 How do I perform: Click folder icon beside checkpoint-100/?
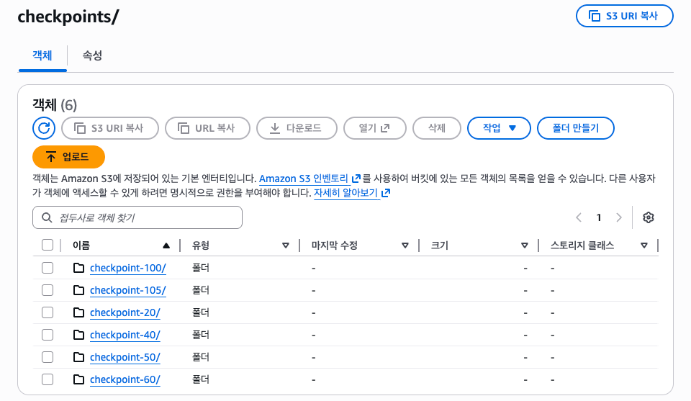(79, 269)
